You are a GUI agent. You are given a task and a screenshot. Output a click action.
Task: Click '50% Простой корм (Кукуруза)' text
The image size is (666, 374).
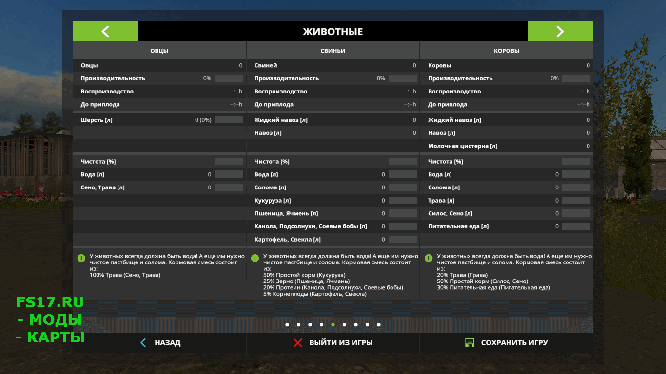coord(304,275)
